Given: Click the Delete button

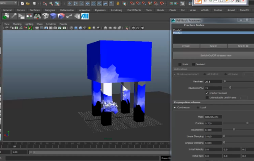Looking at the screenshot, I should click(213, 46).
